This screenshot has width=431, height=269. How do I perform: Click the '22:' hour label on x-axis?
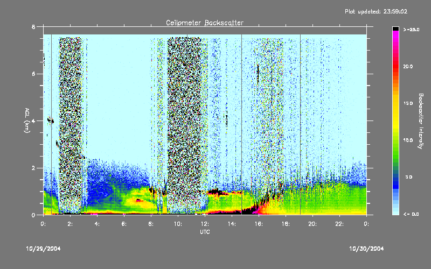(x=339, y=224)
